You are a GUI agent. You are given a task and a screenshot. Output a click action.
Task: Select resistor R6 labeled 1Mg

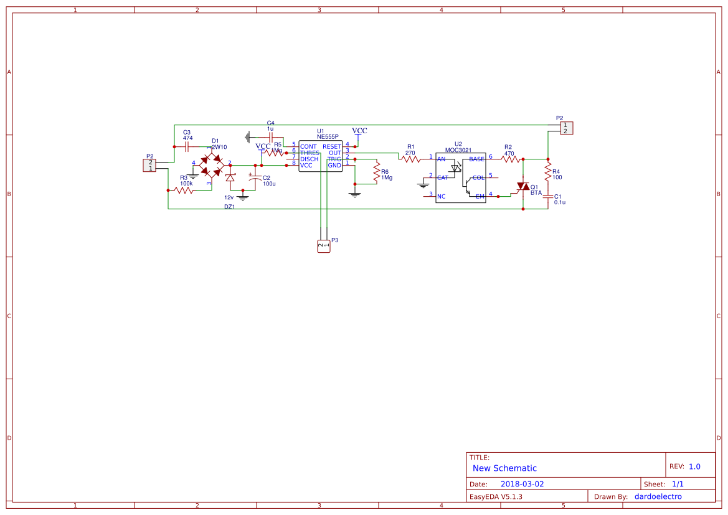[x=377, y=173]
